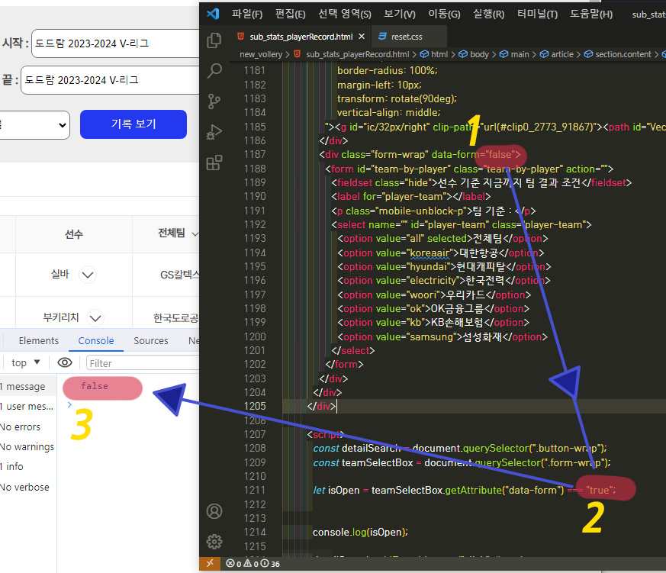The image size is (666, 573).
Task: Open the 터미널(T) menu
Action: [x=537, y=14]
